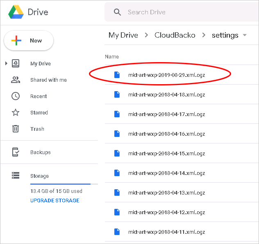Go to CloudBacko in breadcrumb
Viewport: 259px width, 244px height.
point(175,35)
